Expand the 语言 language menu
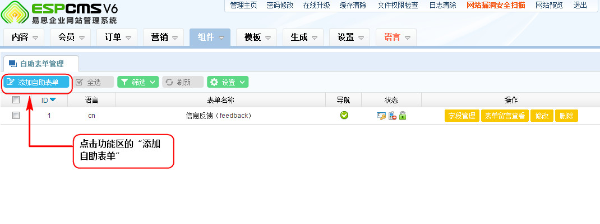Viewport: 600px width, 224px height. click(396, 37)
